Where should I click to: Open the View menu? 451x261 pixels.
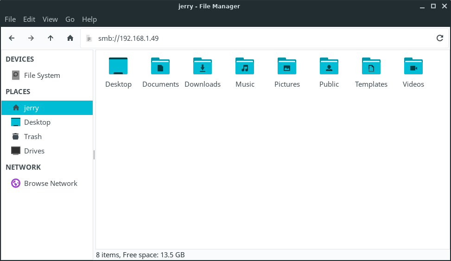pos(50,19)
